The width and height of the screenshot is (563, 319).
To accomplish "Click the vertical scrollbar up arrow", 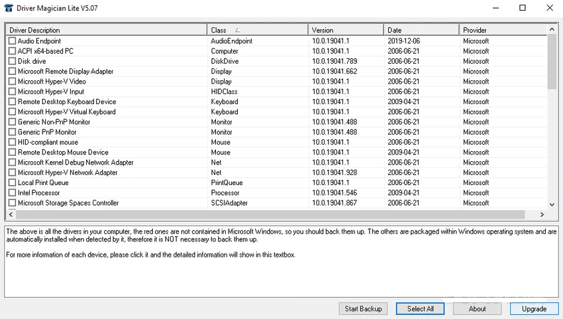I will [x=552, y=29].
